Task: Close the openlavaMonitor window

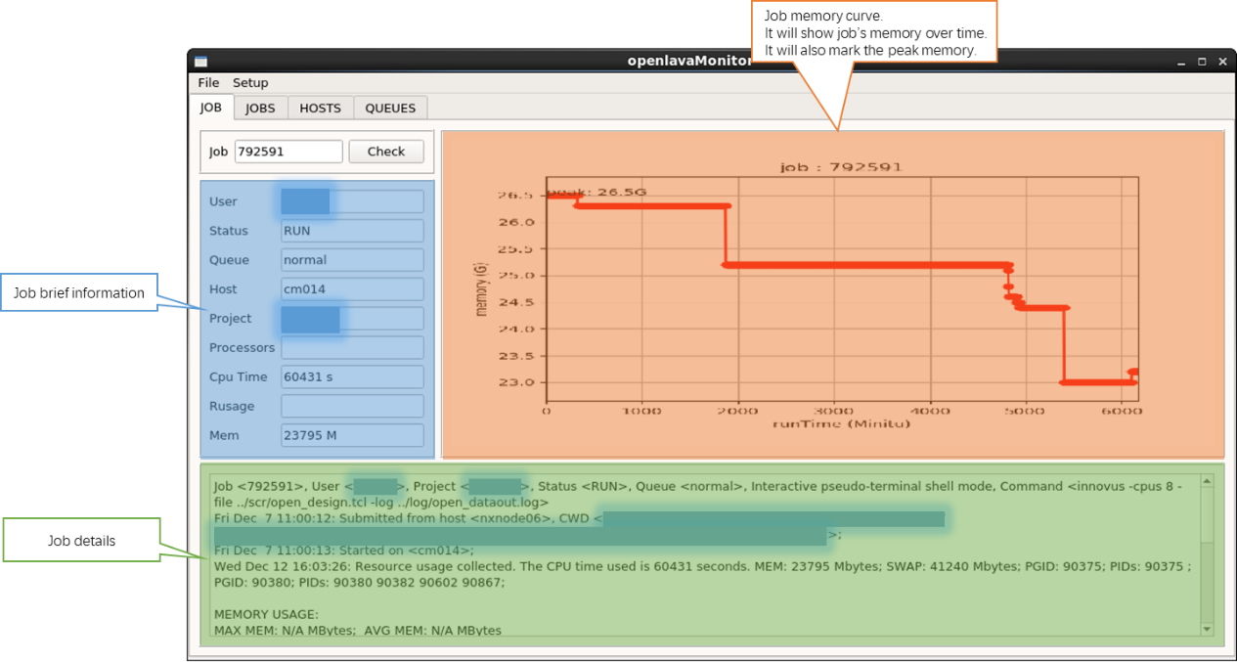Action: (1222, 61)
